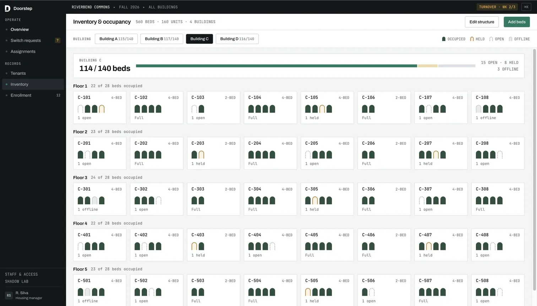Screen dimensions: 537x306
Task: Click the RS user avatar
Action: point(9,295)
